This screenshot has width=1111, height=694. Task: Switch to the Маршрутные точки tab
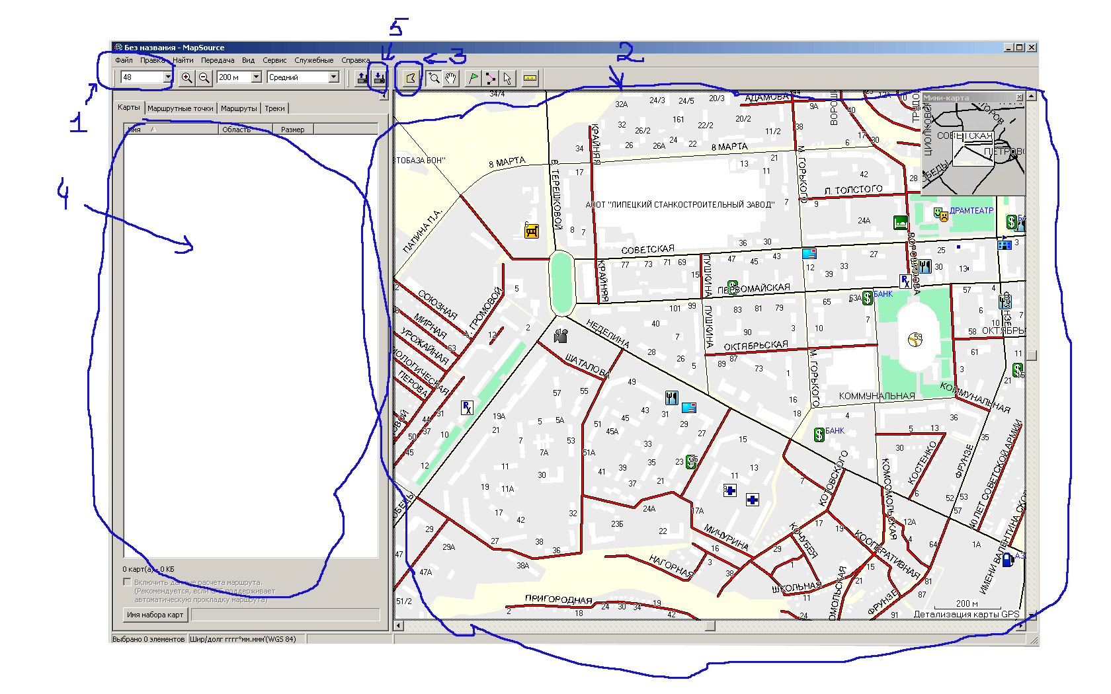coord(181,108)
